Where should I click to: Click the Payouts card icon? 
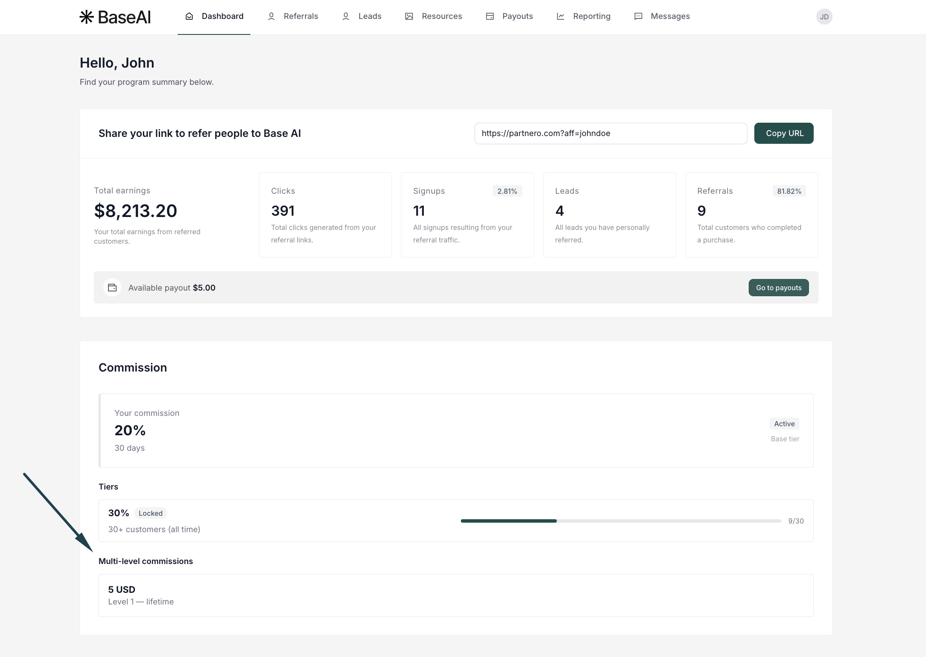[490, 16]
